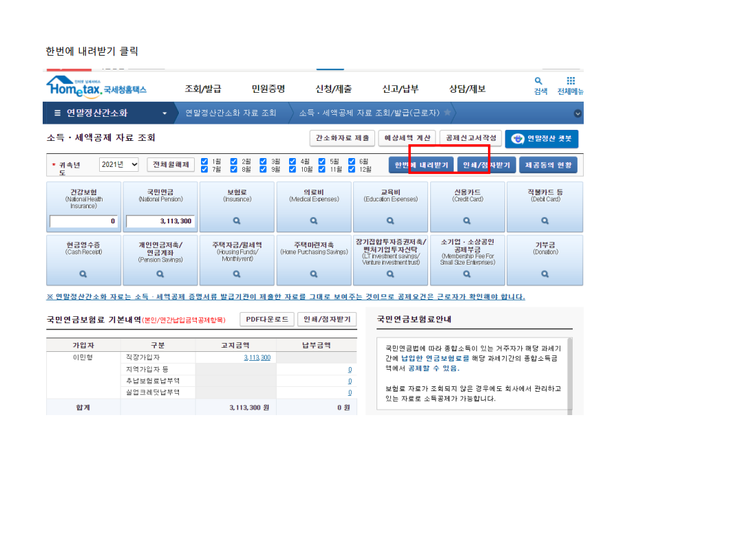The image size is (751, 534).
Task: Open 전체메뉴 grid icon
Action: click(x=571, y=86)
